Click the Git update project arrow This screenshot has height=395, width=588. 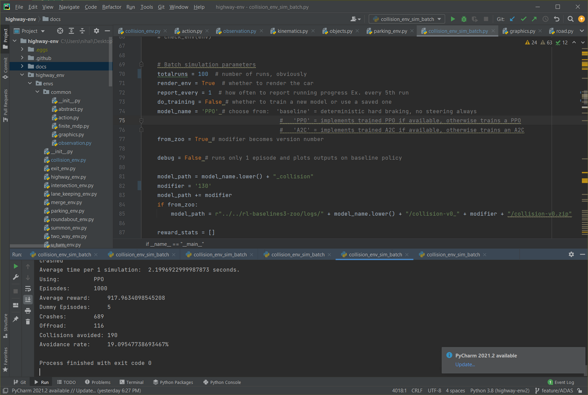pyautogui.click(x=512, y=19)
